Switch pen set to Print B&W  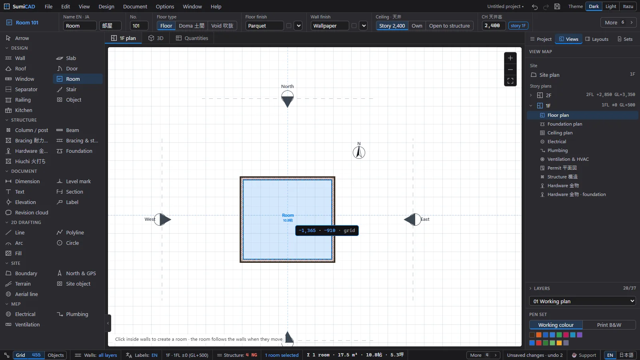(x=609, y=325)
